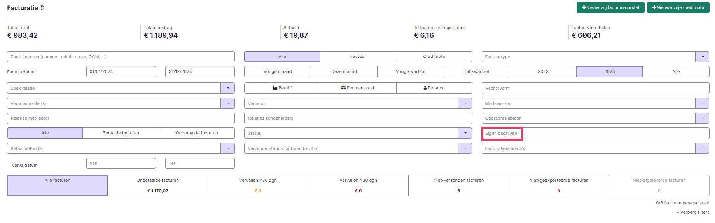The width and height of the screenshot is (715, 223).
Task: Switch to Niet-geëxporteerde facturen tab
Action: 559,185
